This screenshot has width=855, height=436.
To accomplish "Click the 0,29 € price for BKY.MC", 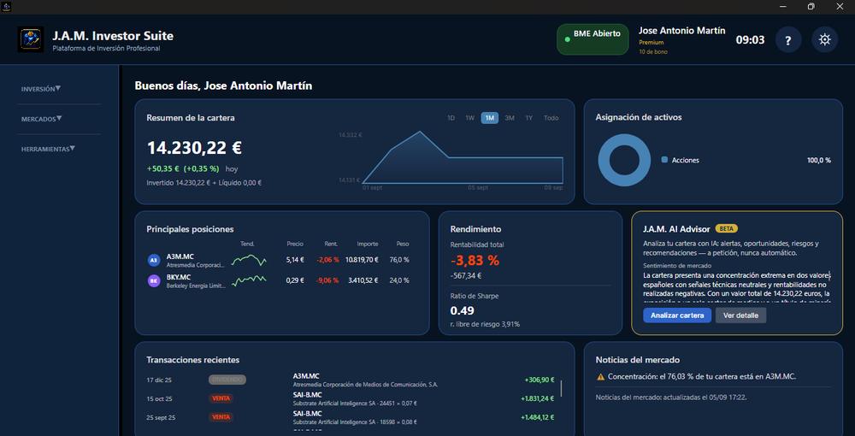I will pyautogui.click(x=295, y=280).
